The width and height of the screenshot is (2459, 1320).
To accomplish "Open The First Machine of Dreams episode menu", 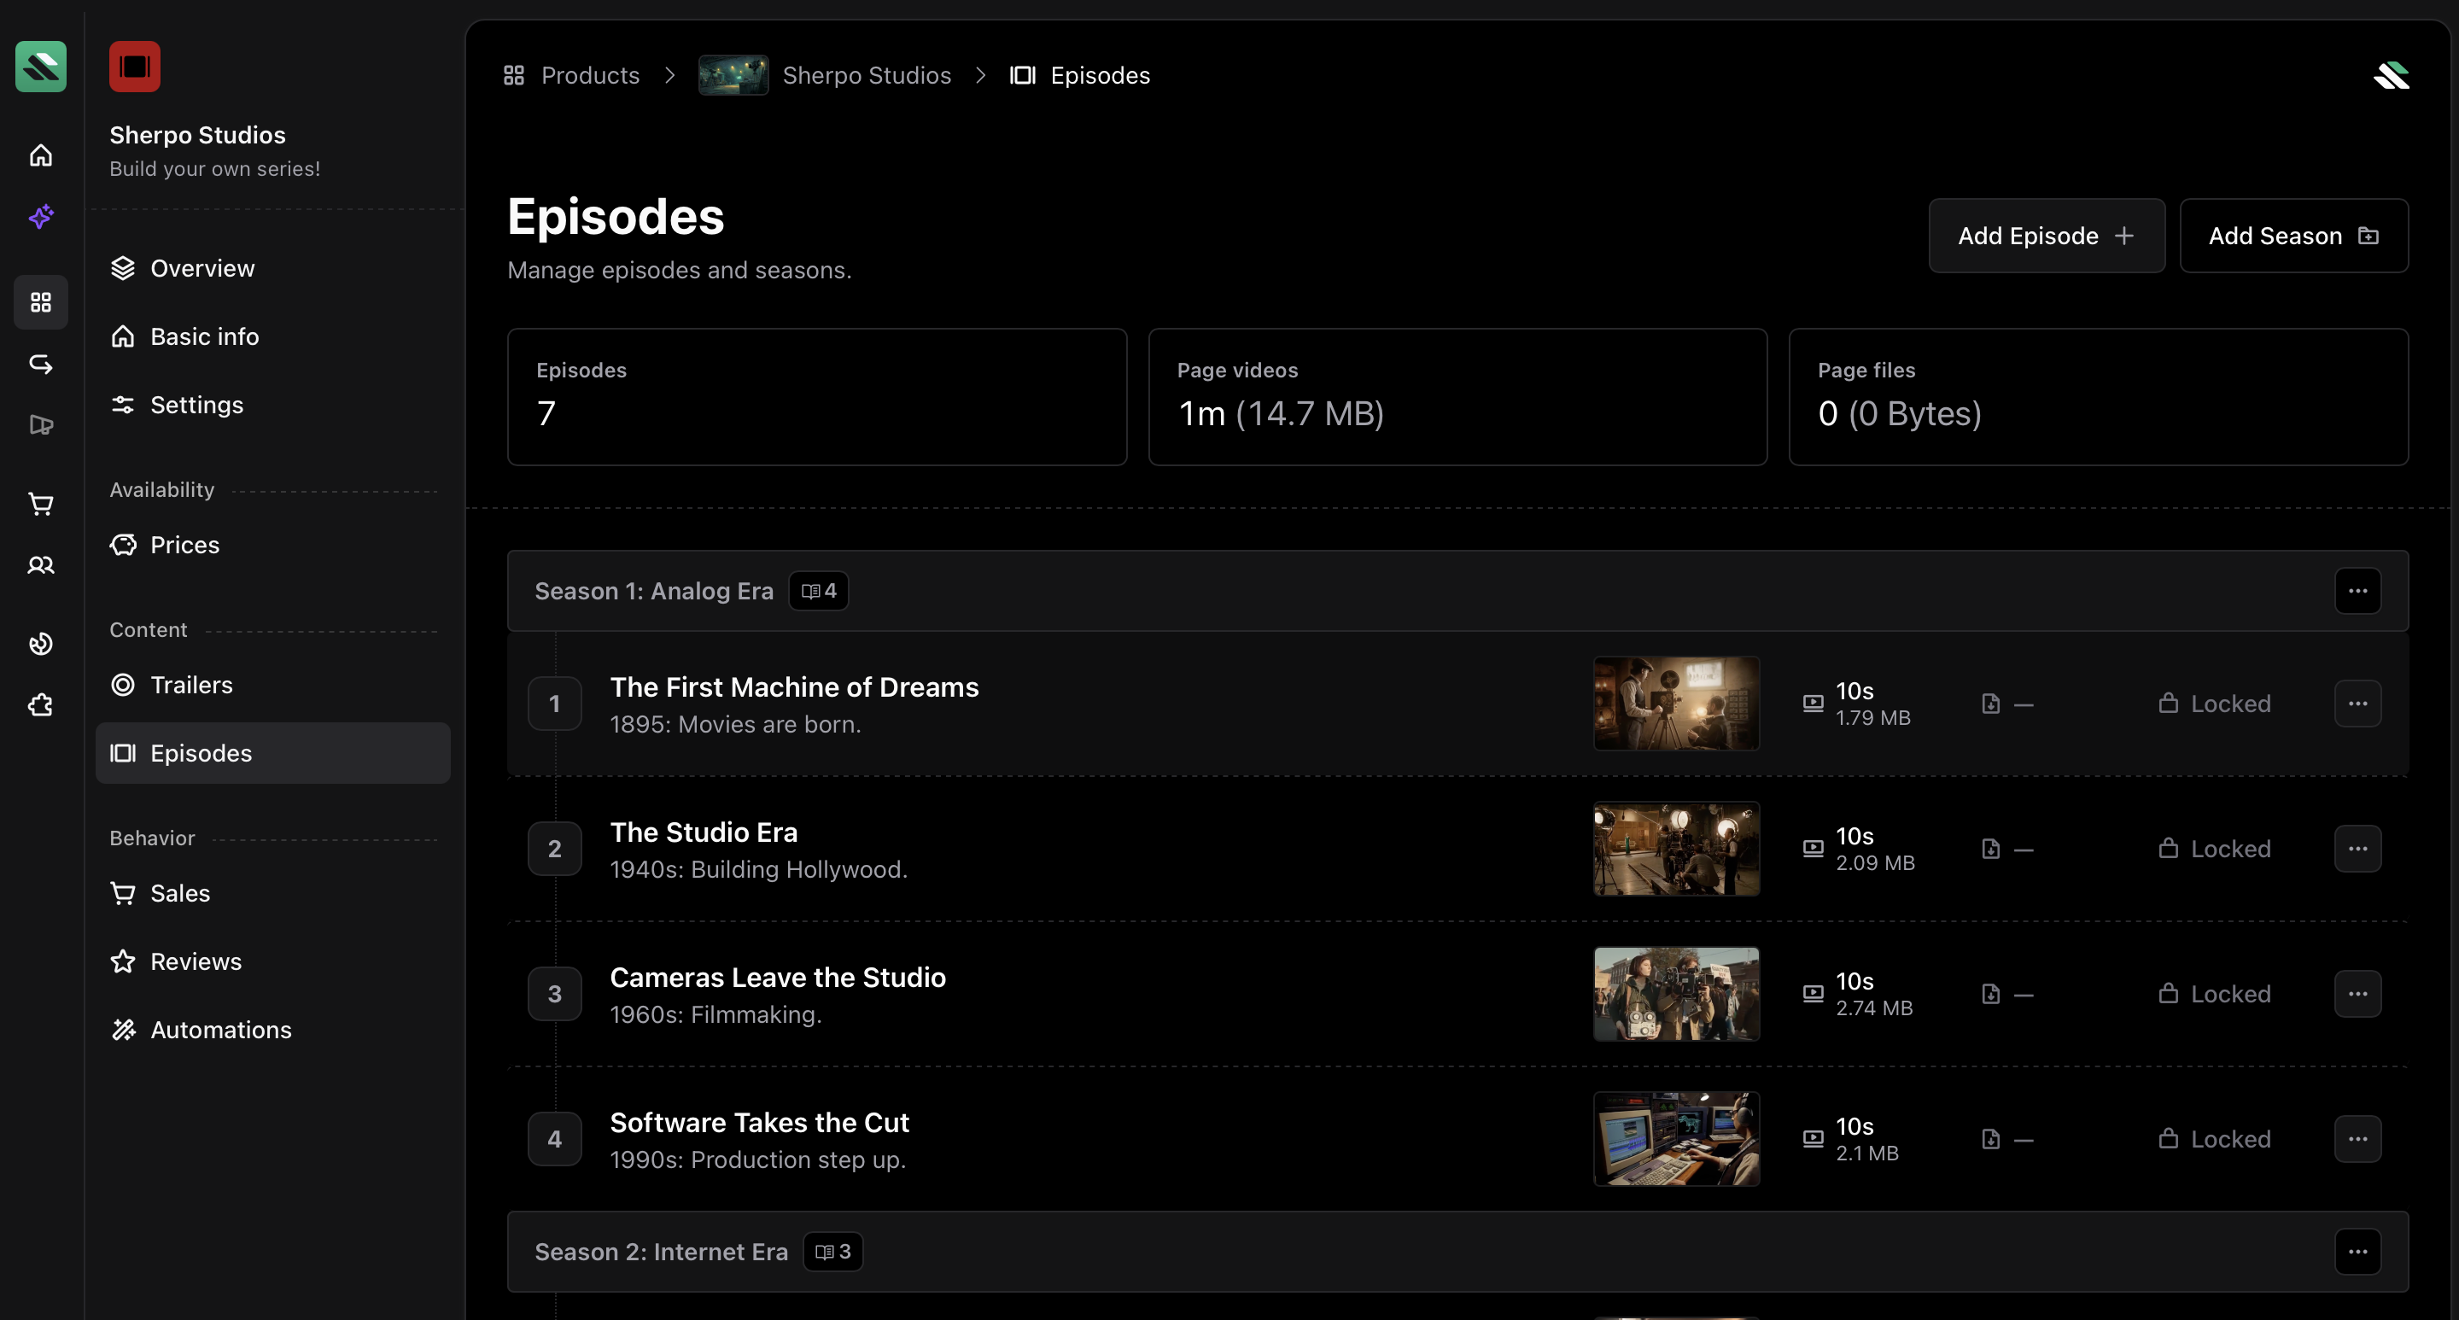I will point(2357,704).
